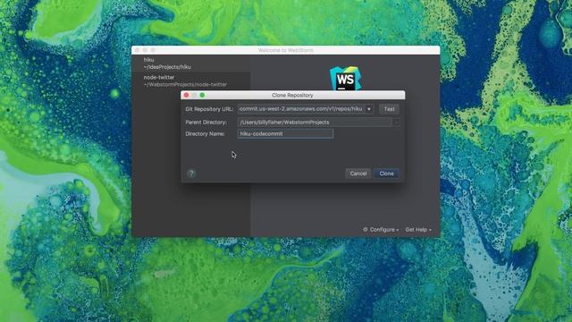This screenshot has height=322, width=572.
Task: Open the Get Help menu
Action: point(418,230)
